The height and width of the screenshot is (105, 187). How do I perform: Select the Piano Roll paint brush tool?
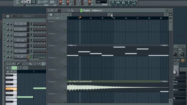tap(21, 64)
